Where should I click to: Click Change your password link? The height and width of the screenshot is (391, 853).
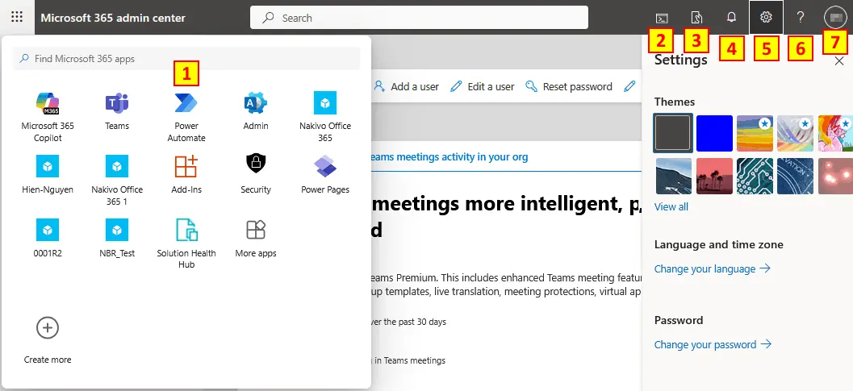713,344
